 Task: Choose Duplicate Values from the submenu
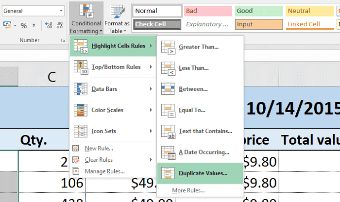coord(203,173)
